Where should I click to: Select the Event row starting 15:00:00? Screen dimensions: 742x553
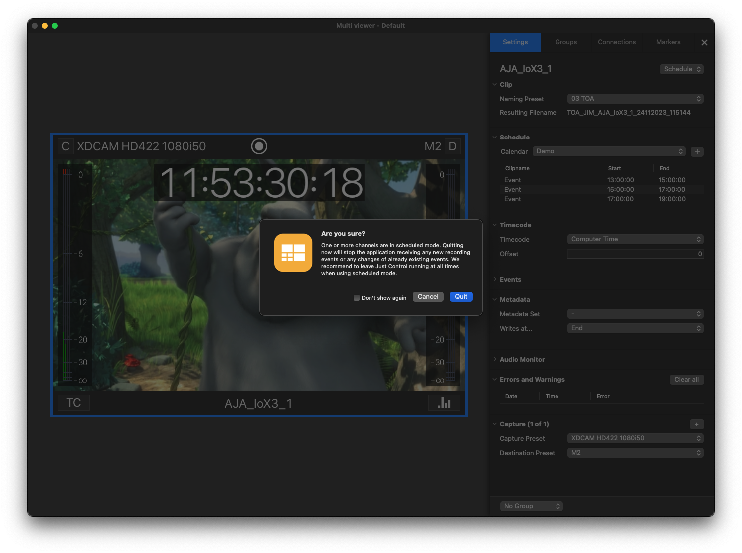(601, 190)
